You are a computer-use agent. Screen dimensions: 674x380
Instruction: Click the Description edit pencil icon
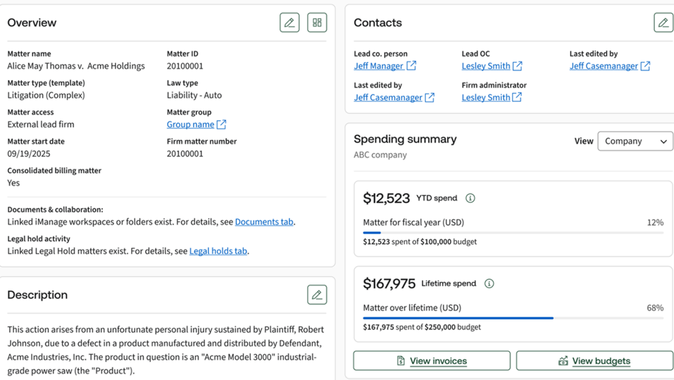tap(317, 295)
